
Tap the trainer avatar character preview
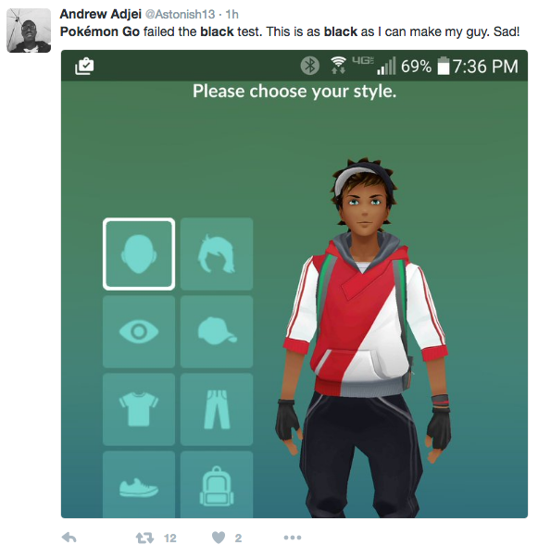coord(365,337)
